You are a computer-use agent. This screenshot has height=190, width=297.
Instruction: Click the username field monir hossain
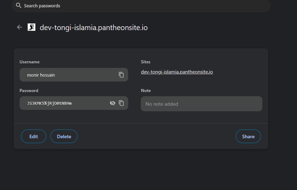coord(74,75)
